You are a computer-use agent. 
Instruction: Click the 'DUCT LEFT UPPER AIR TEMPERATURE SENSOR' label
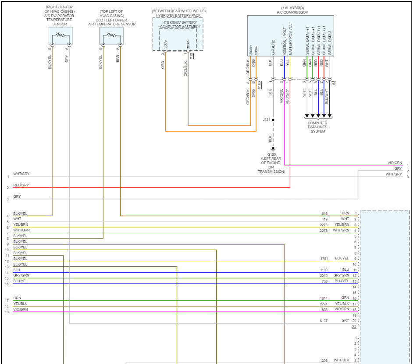coord(112,22)
